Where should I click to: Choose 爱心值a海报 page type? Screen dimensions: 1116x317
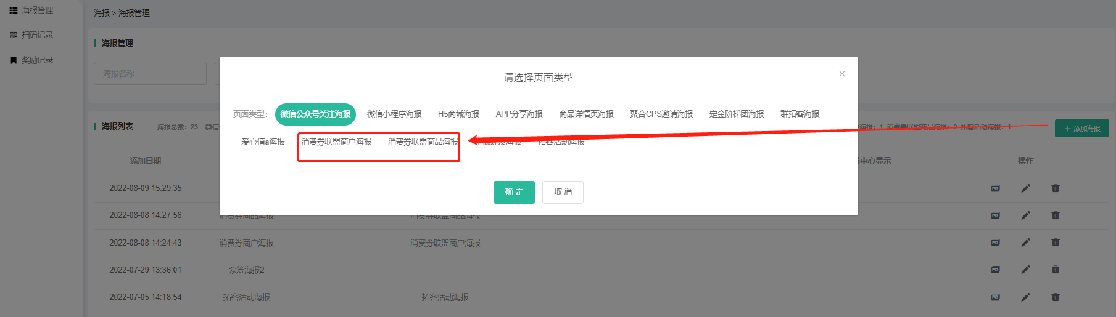click(x=263, y=142)
